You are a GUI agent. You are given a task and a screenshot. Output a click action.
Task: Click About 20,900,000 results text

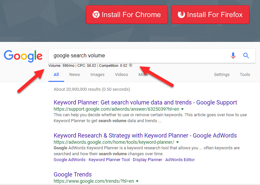tap(92, 89)
